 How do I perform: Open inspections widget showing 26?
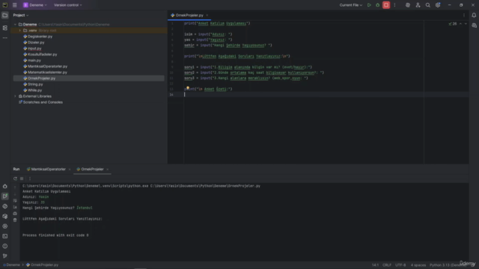[x=453, y=24]
